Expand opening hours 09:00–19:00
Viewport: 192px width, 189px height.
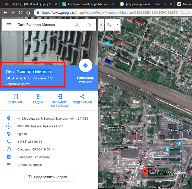click(x=53, y=149)
